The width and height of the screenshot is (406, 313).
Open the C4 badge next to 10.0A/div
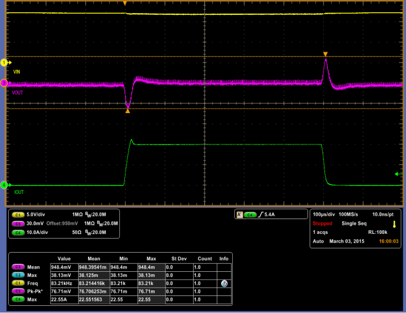click(17, 233)
